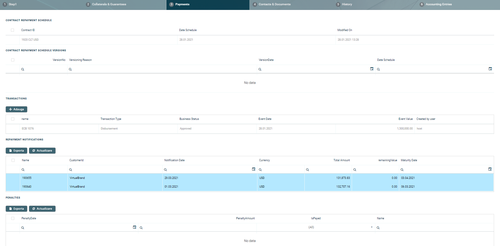Toggle select-all checkbox in Repayment Notifications
The height and width of the screenshot is (246, 500).
click(x=13, y=160)
